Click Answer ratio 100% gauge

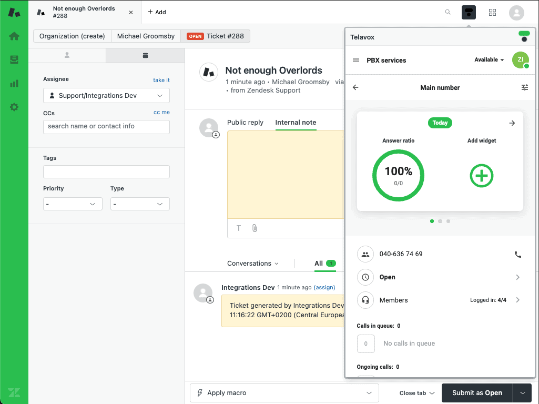tap(398, 175)
